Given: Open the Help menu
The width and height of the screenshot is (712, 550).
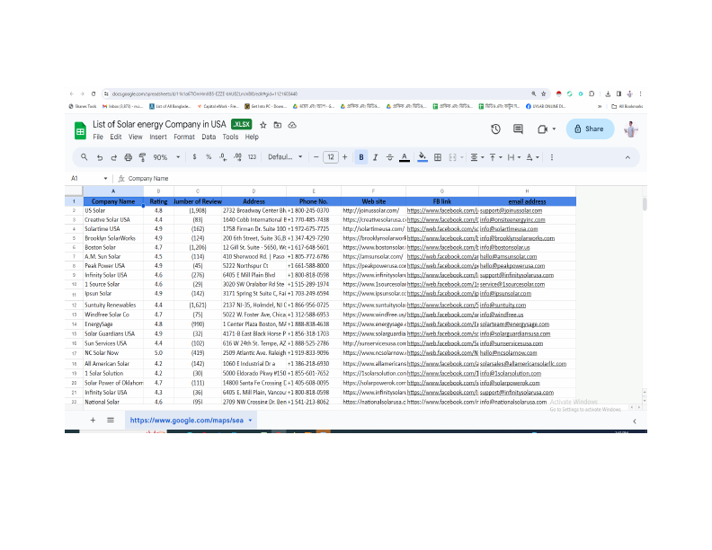Looking at the screenshot, I should click(x=252, y=137).
